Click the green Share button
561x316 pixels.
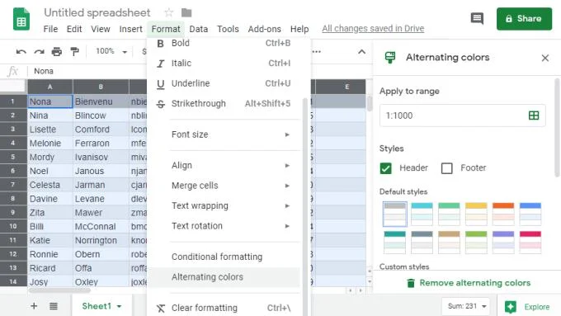point(524,19)
